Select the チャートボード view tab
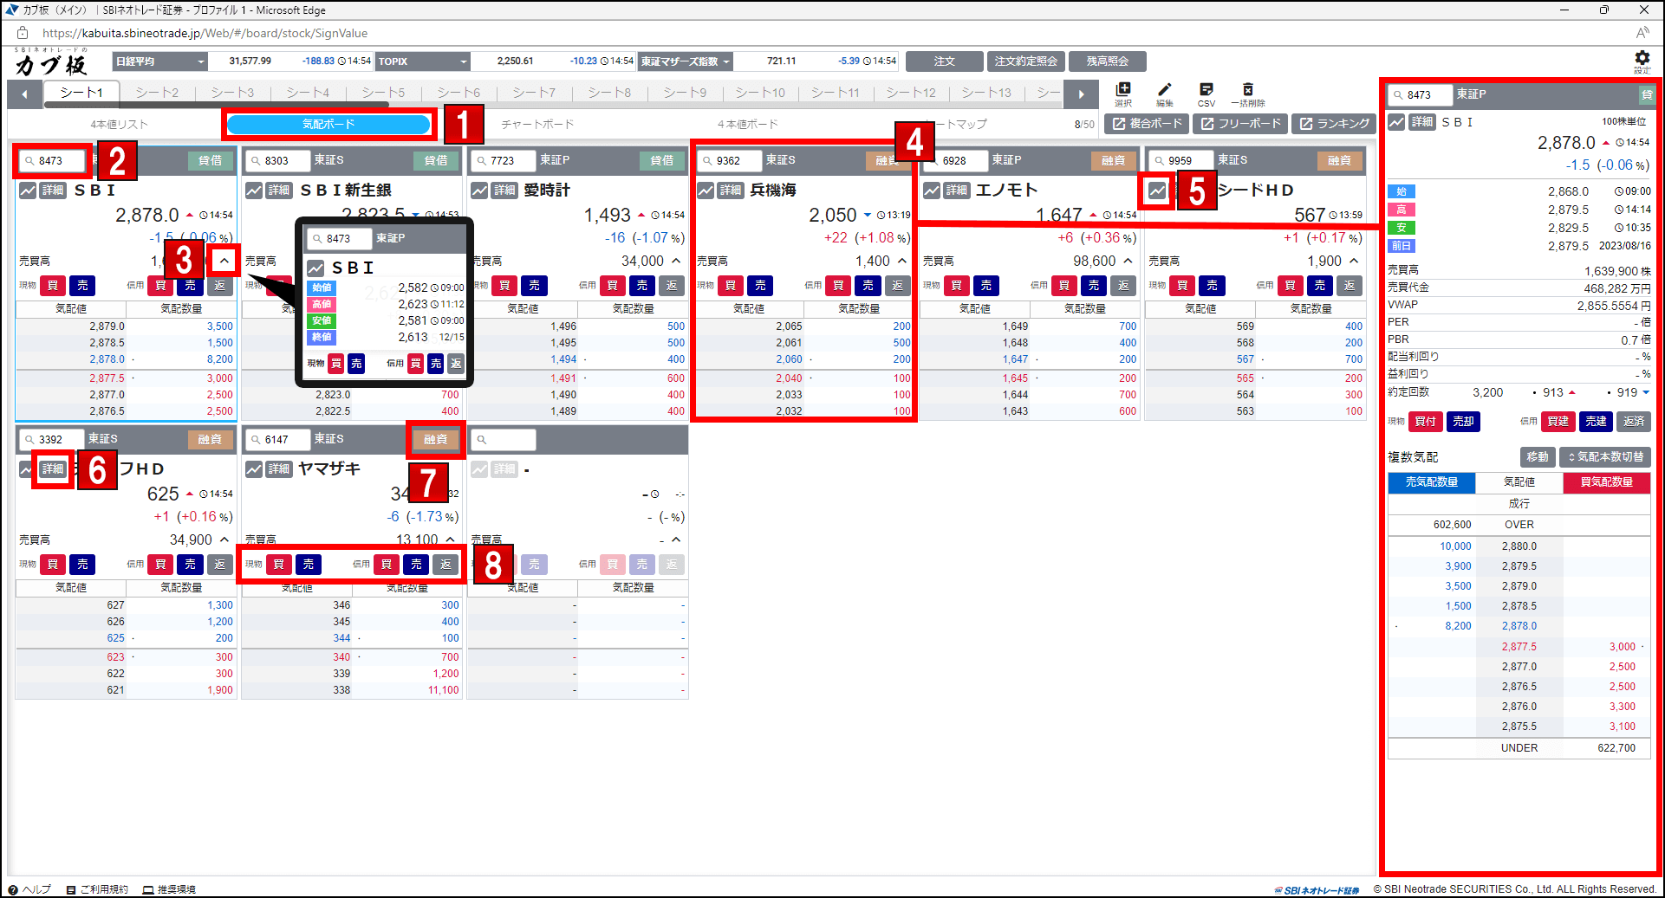This screenshot has width=1665, height=898. (537, 125)
